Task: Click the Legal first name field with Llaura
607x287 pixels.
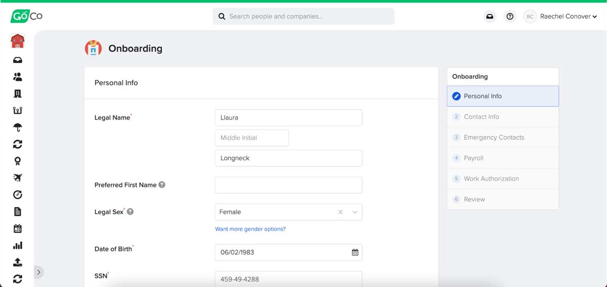Action: (x=288, y=118)
